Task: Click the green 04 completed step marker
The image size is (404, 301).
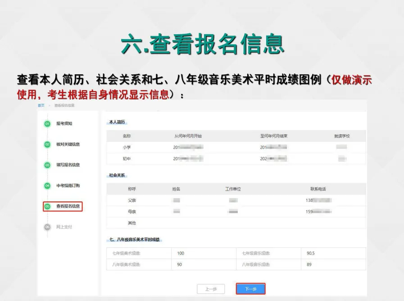Action: pos(47,185)
